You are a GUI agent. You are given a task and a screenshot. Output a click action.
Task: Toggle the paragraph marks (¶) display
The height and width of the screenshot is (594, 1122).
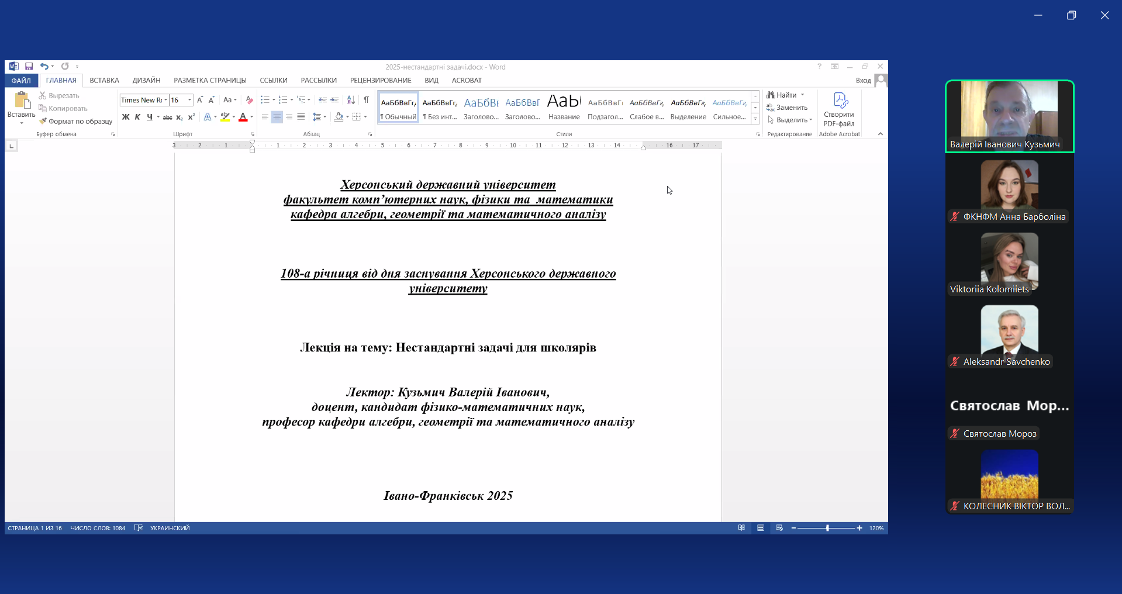pos(366,100)
